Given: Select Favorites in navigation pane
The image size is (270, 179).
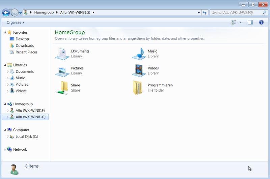Looking at the screenshot, I should (20, 32).
